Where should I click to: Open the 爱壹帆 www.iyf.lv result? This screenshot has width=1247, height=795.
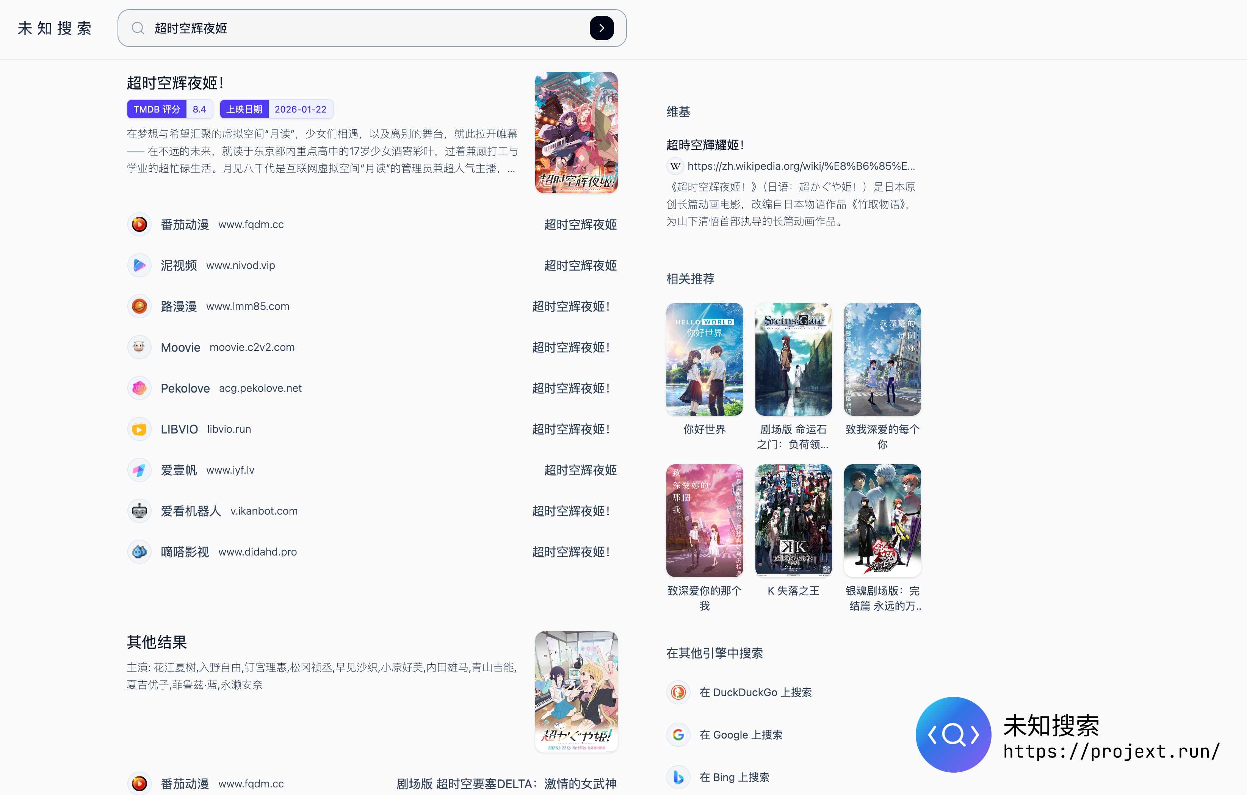click(x=372, y=470)
